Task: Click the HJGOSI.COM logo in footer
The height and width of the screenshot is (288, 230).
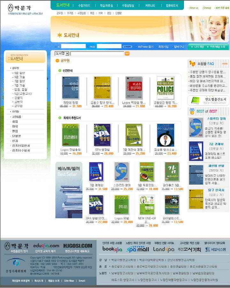Action: tap(78, 246)
